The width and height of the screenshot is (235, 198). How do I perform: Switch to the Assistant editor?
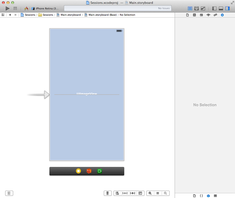coord(197,9)
